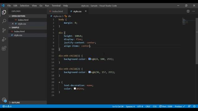
Task: Open the Extensions view icon
Action: tap(4, 48)
